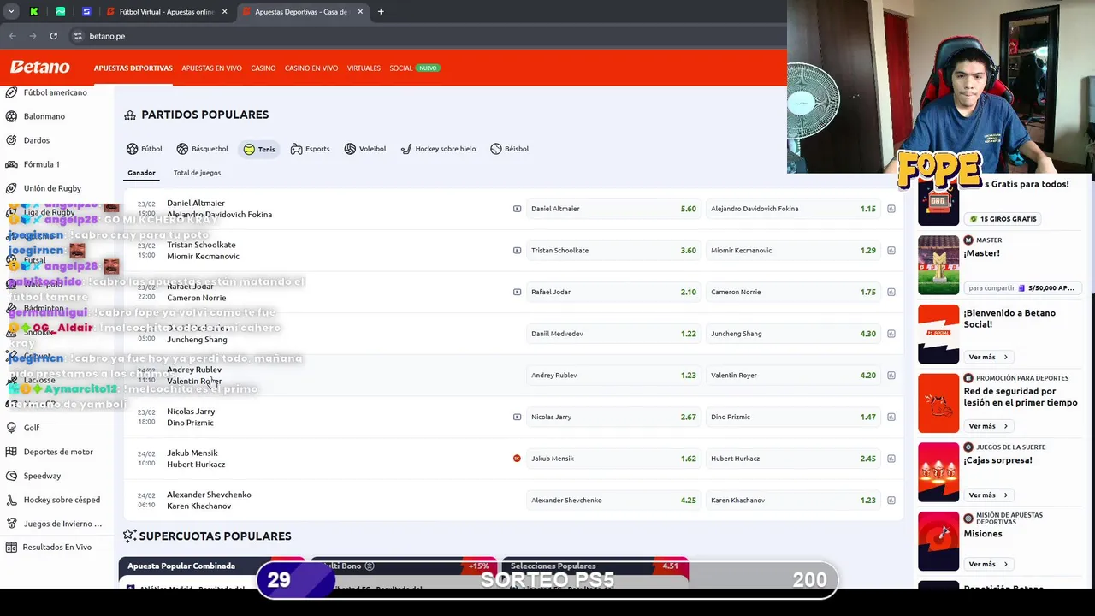
Task: Open Master promo thumbnail
Action: (x=938, y=265)
